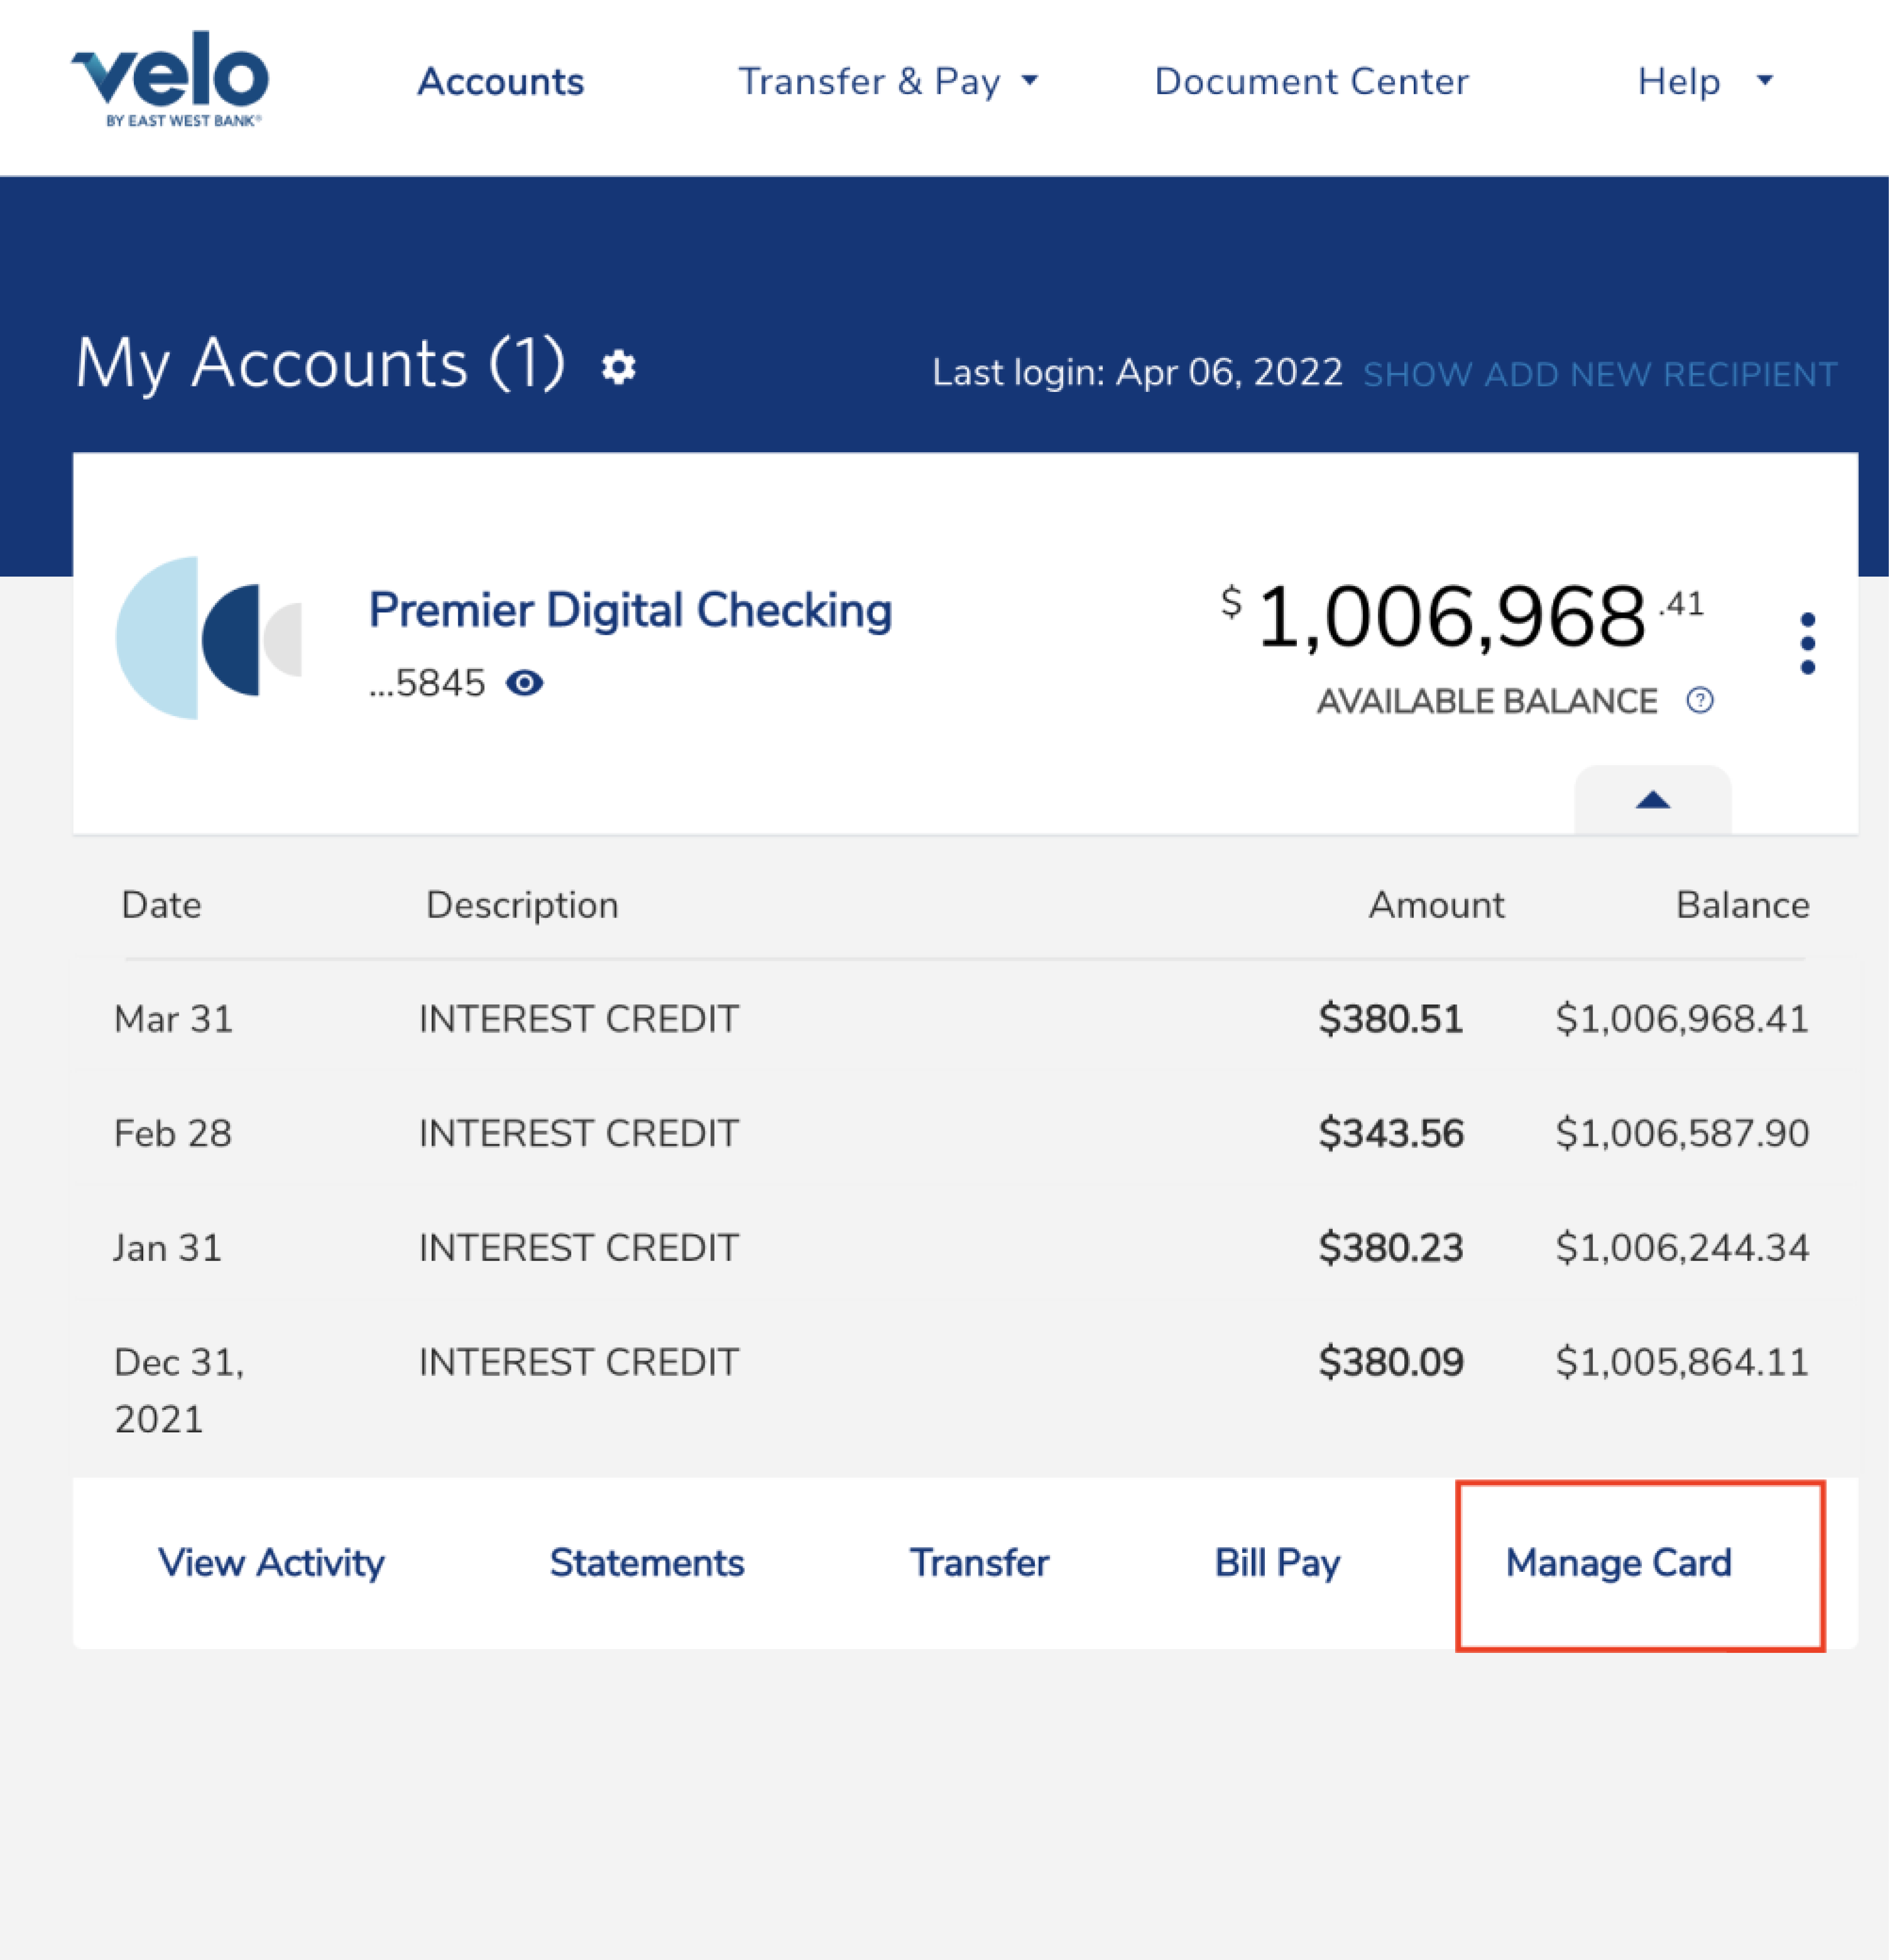Screen dimensions: 1889x1960
Task: Select the Mar 31 Interest Credit transaction
Action: click(578, 1019)
